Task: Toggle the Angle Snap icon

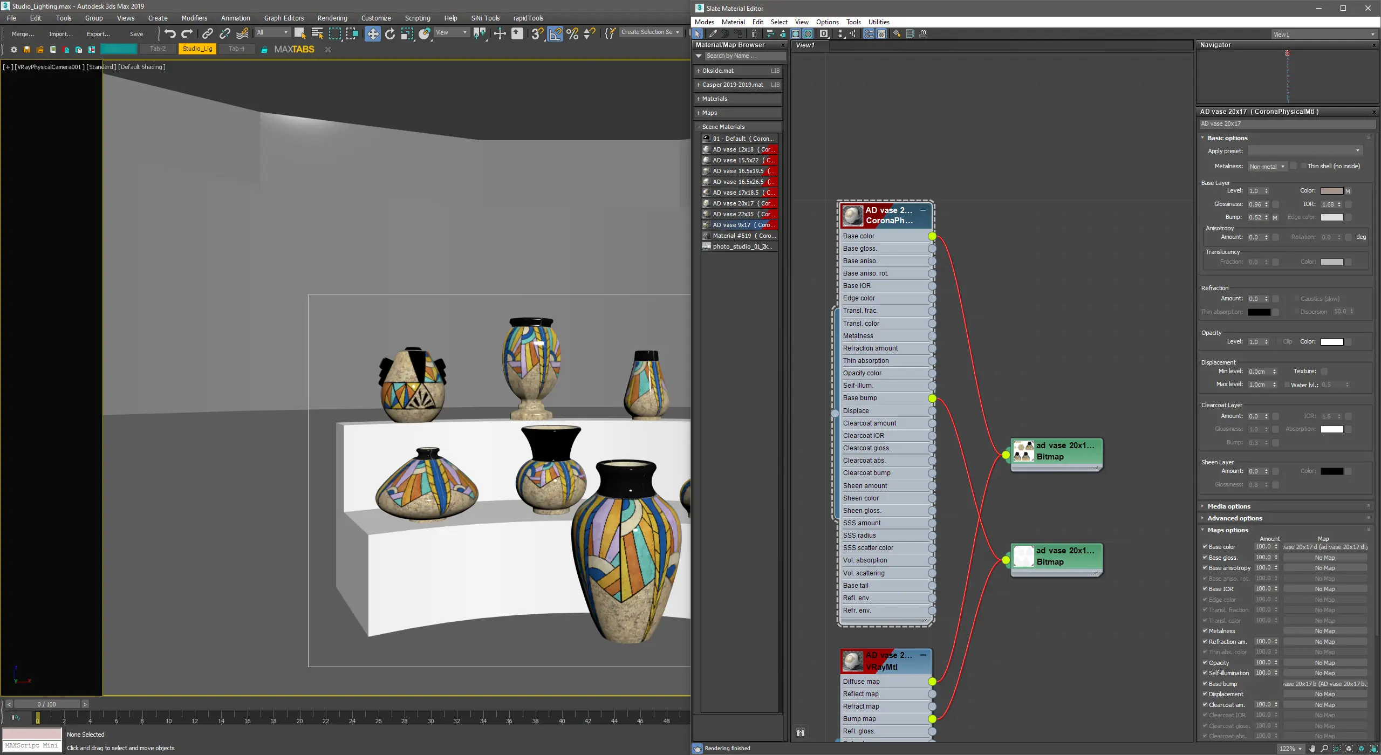Action: tap(555, 33)
